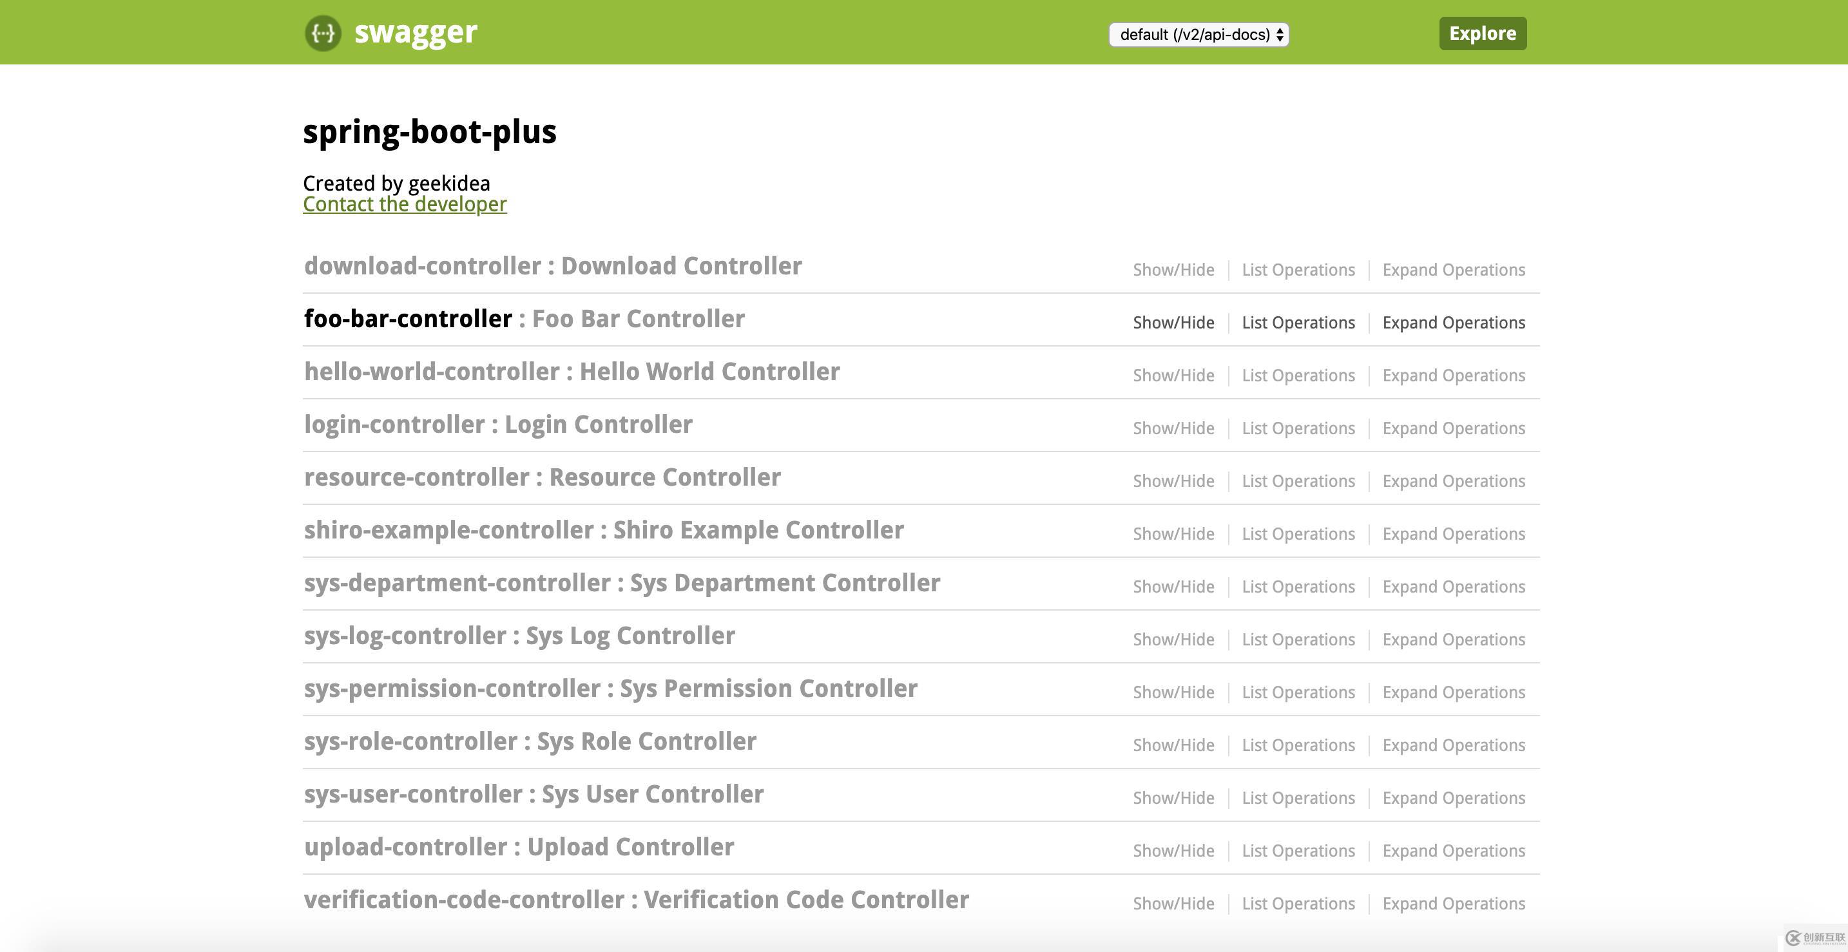The height and width of the screenshot is (952, 1848).
Task: Toggle Show/Hide for sys-permission-controller
Action: 1173,692
